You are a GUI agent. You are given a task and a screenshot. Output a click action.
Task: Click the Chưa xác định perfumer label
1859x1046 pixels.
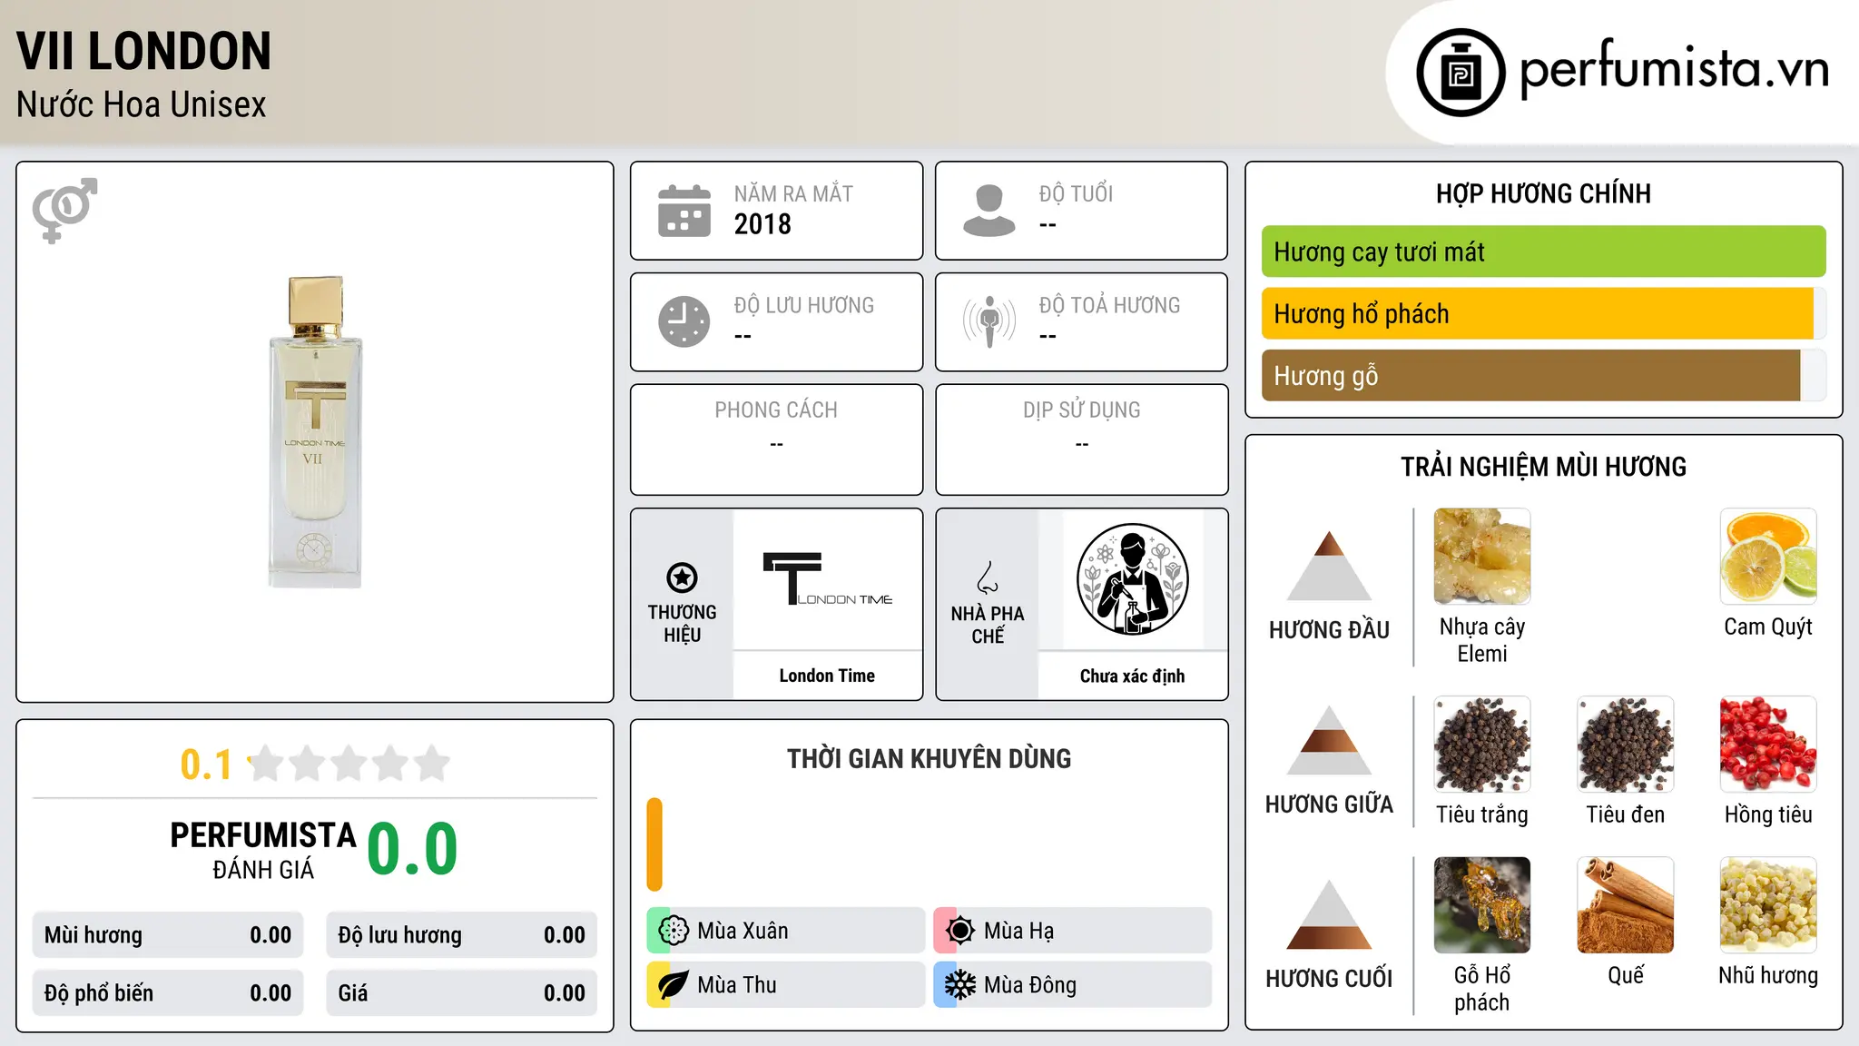point(1132,676)
